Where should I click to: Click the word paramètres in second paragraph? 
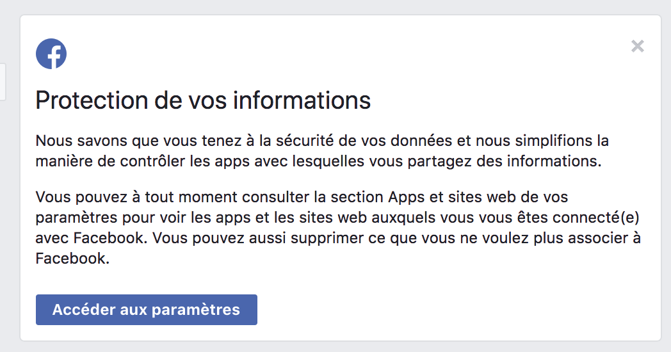click(x=77, y=218)
